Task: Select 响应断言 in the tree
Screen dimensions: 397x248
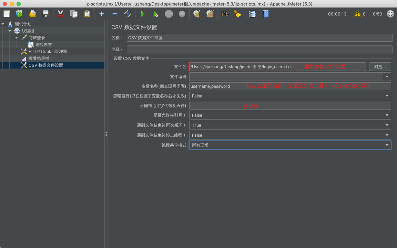Action: [43, 44]
